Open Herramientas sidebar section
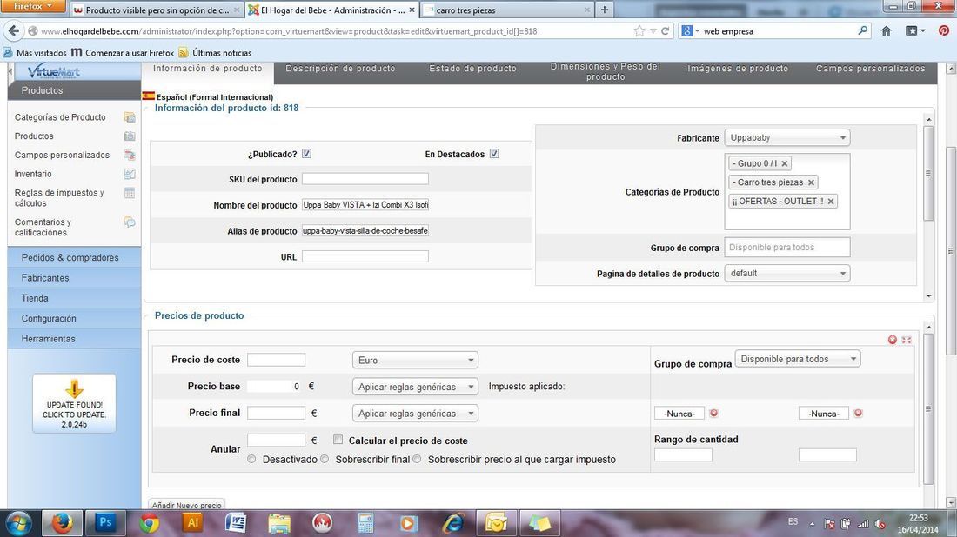Viewport: 957px width, 537px height. pyautogui.click(x=75, y=338)
